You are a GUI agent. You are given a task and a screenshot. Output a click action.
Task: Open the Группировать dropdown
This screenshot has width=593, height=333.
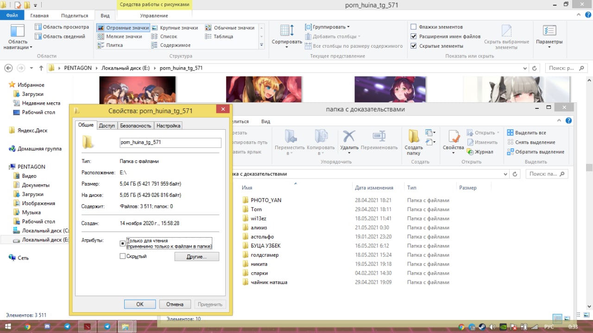pyautogui.click(x=328, y=27)
